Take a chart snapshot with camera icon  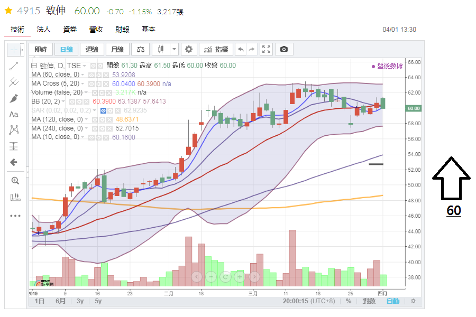click(284, 50)
